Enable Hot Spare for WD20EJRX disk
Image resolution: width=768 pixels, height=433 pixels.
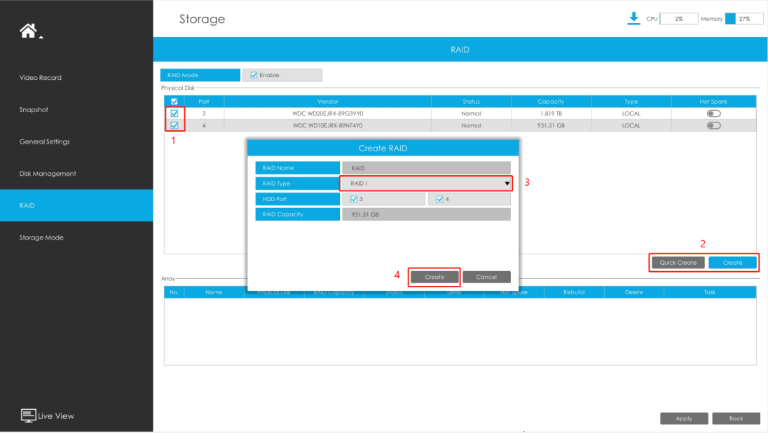coord(713,113)
